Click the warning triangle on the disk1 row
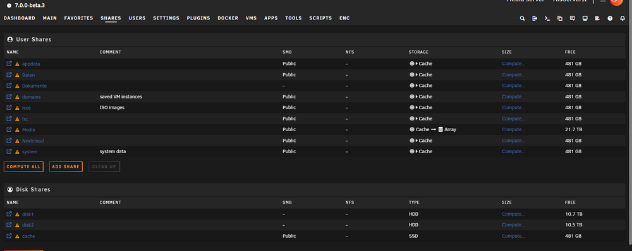This screenshot has width=632, height=251. [x=17, y=214]
